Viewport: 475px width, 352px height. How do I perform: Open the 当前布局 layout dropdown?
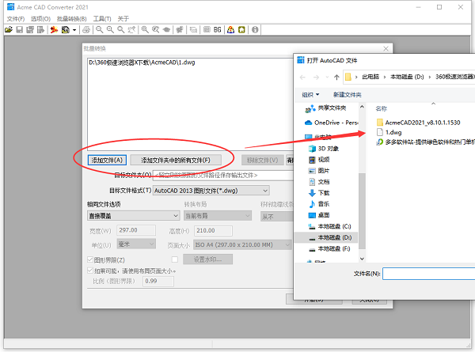pyautogui.click(x=218, y=216)
